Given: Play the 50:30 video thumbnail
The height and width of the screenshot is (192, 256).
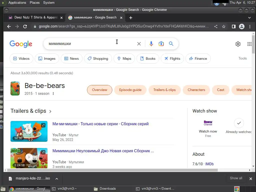Looking at the screenshot, I should point(29,131).
